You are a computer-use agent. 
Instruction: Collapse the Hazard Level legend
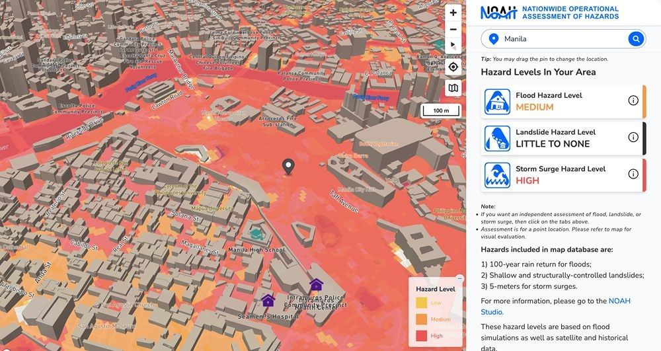point(459,278)
